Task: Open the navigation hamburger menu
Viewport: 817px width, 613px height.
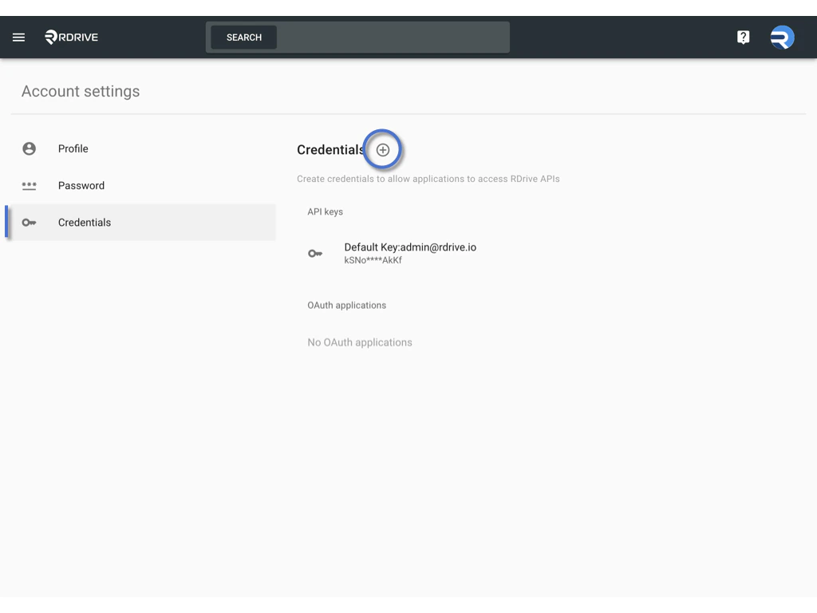Action: tap(18, 37)
